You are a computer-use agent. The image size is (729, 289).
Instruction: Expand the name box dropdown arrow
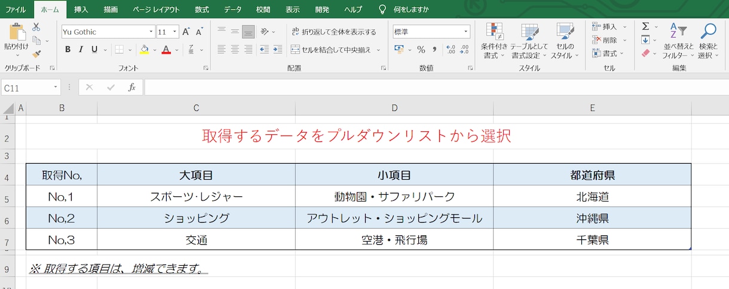tap(56, 88)
